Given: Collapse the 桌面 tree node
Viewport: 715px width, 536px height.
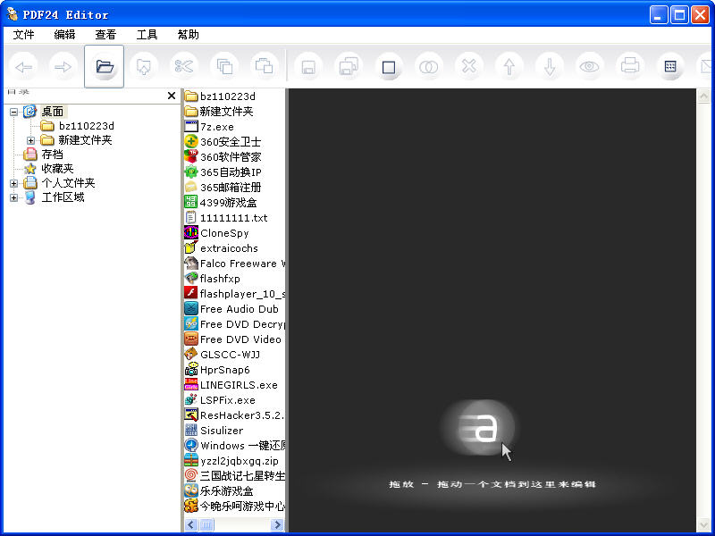Looking at the screenshot, I should (14, 112).
